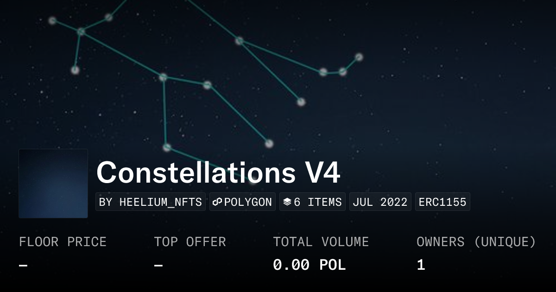Viewport: 556px width, 292px height.
Task: Select the POLYGON chain label text
Action: pyautogui.click(x=248, y=202)
